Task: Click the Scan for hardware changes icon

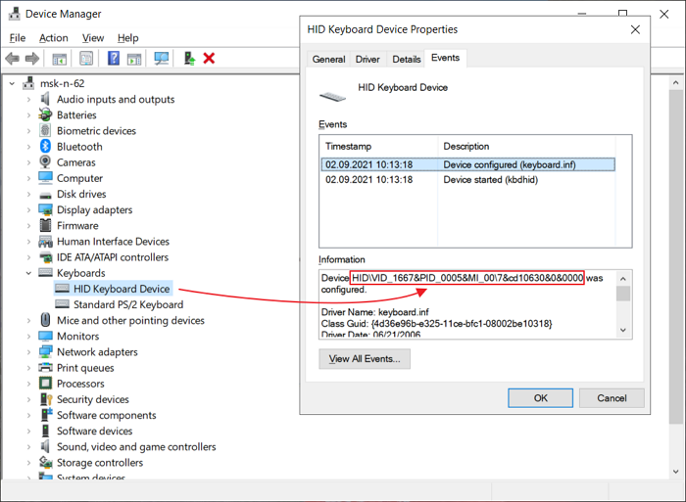Action: click(162, 59)
